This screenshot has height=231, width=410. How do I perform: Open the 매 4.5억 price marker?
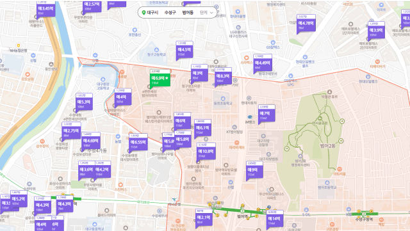point(184,50)
